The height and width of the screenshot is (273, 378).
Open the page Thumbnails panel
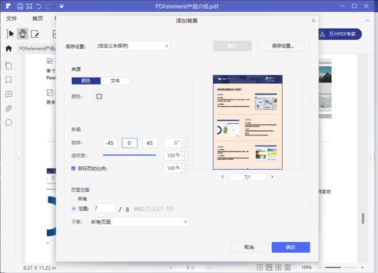pyautogui.click(x=9, y=66)
